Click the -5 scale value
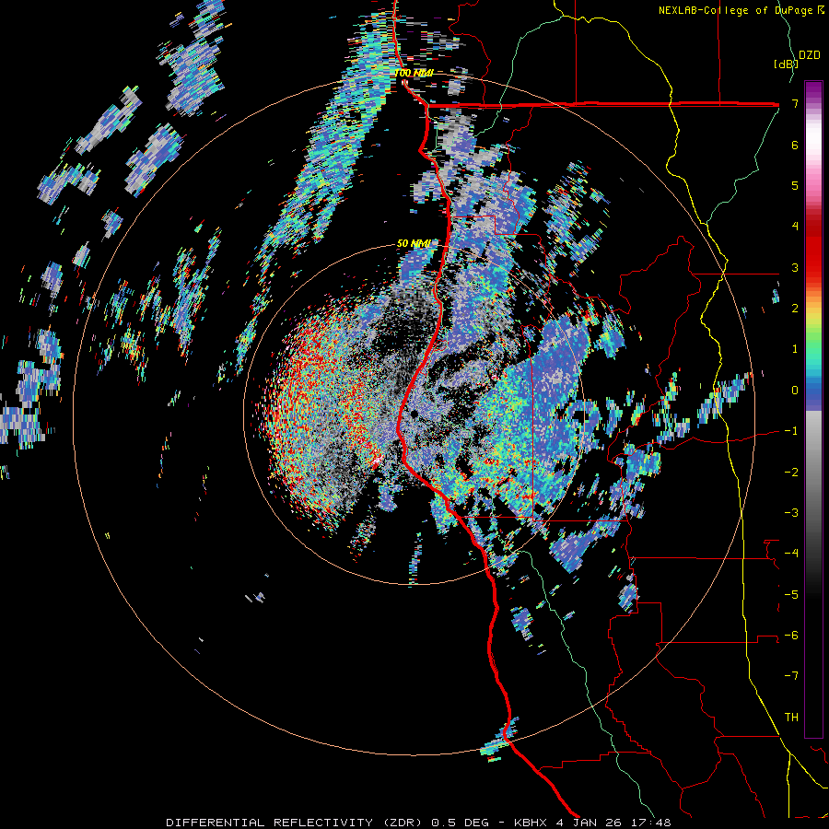The image size is (829, 829). (x=791, y=595)
